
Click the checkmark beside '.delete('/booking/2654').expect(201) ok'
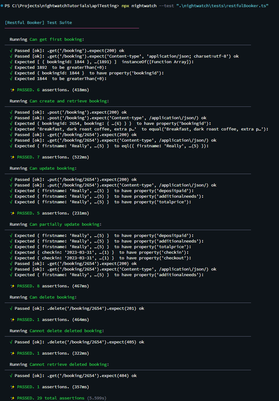(11, 308)
